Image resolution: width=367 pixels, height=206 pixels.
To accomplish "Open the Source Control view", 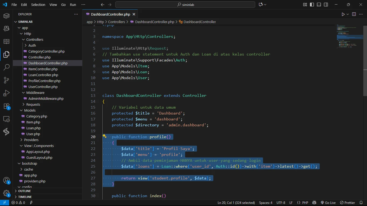I will (x=6, y=80).
